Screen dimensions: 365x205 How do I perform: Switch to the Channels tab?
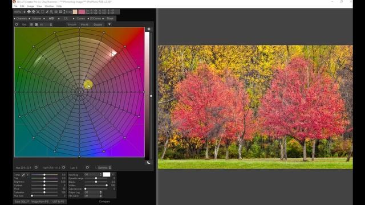point(22,18)
